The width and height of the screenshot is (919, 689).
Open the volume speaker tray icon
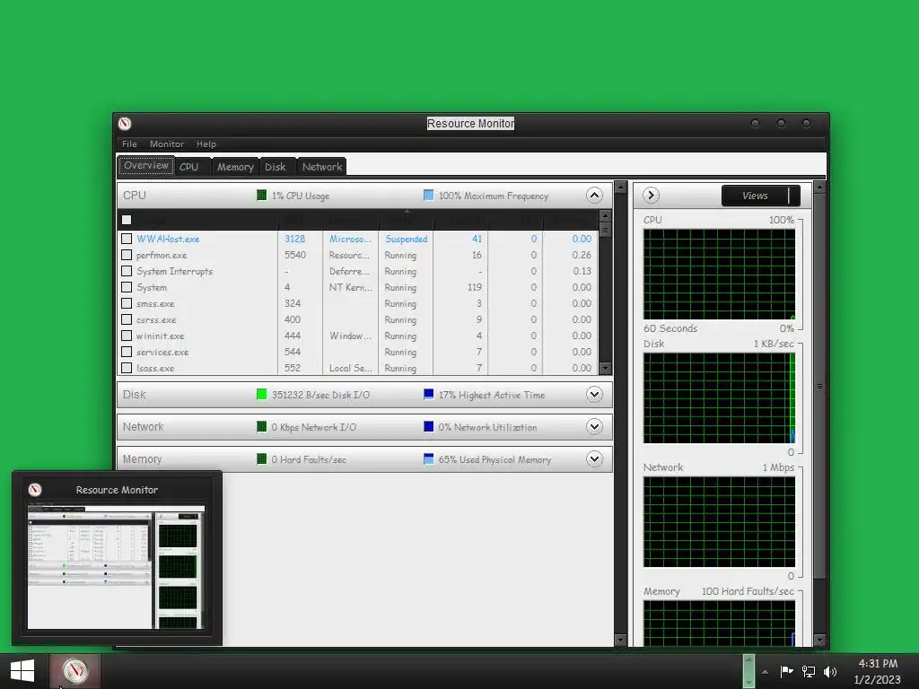[830, 671]
